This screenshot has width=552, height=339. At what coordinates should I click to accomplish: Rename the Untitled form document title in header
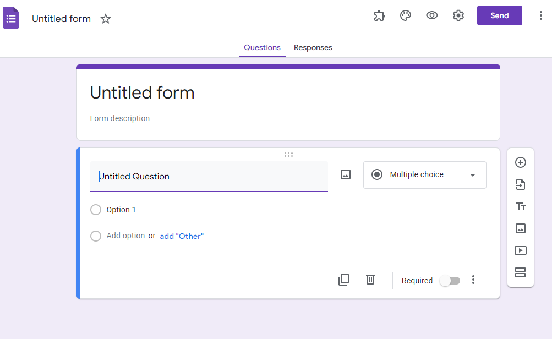pos(61,19)
